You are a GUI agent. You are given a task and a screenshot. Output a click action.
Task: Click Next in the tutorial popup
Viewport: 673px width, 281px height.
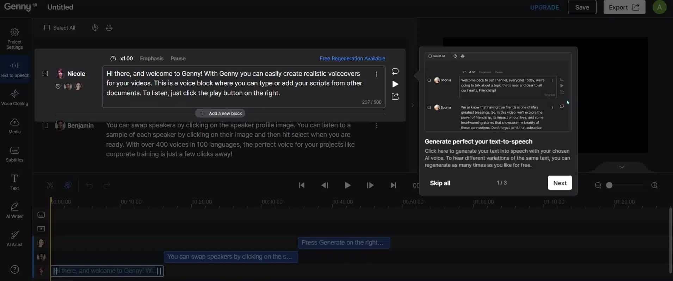tap(560, 183)
